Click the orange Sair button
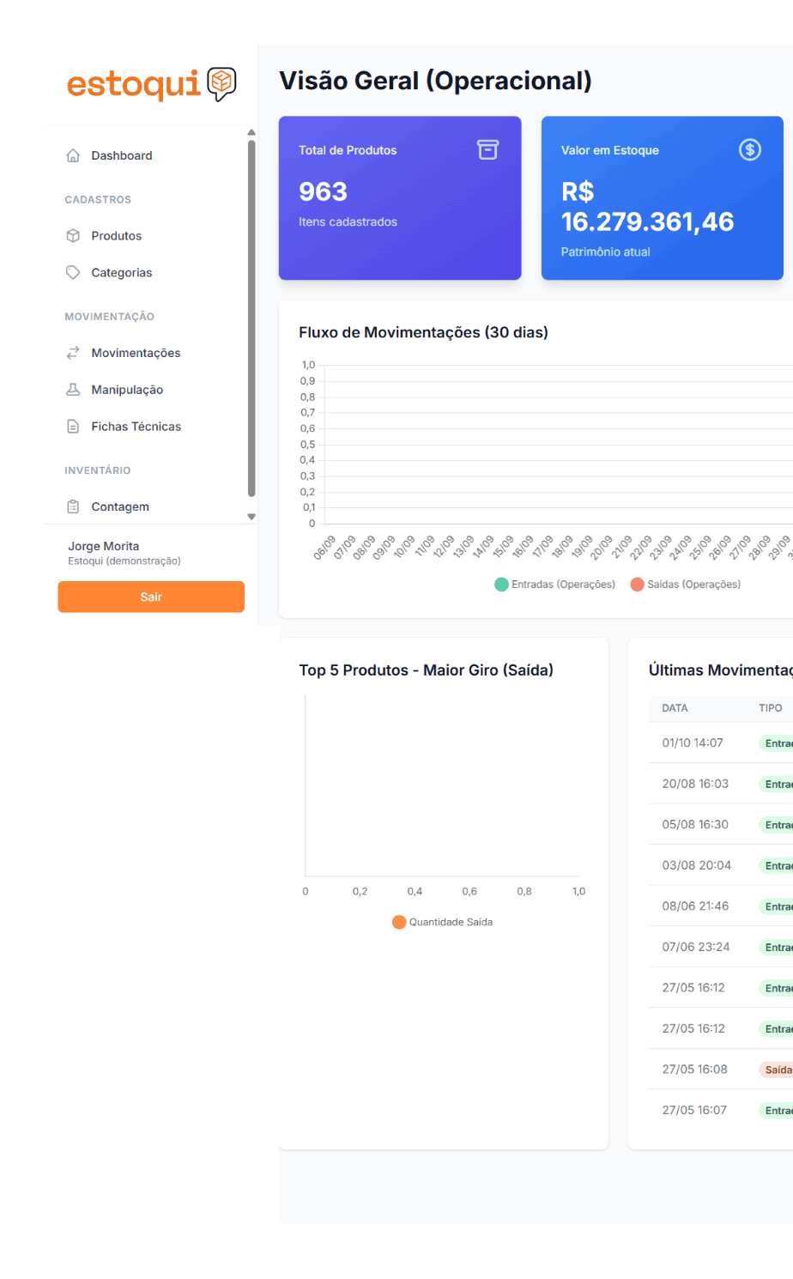 pos(151,597)
